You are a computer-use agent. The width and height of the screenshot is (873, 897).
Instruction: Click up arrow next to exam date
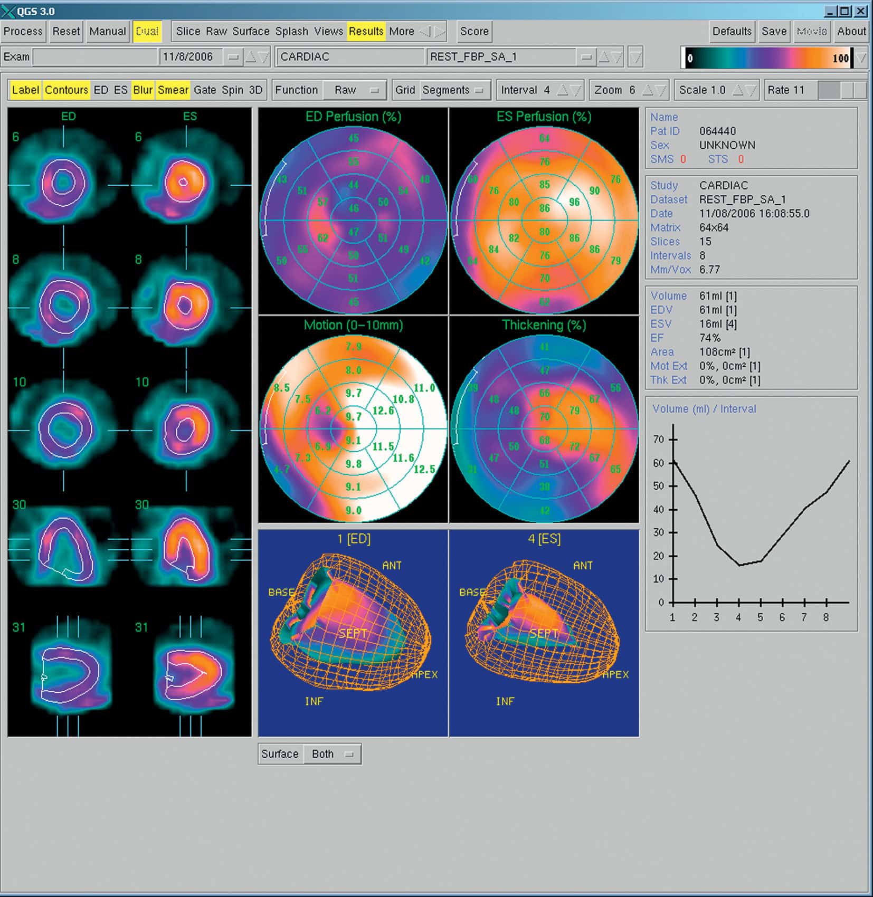pos(251,57)
